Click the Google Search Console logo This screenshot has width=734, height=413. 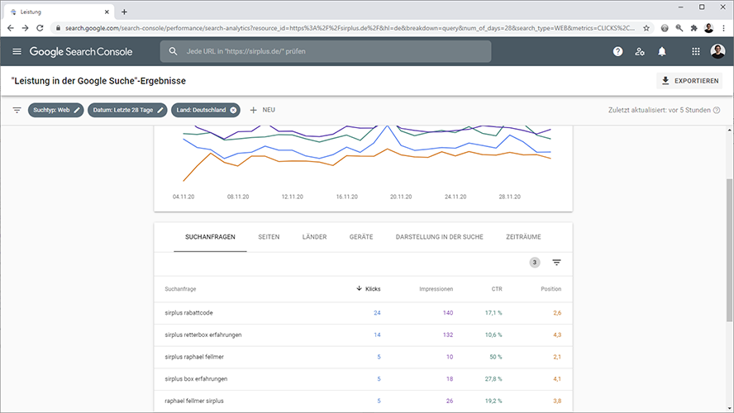coord(81,51)
